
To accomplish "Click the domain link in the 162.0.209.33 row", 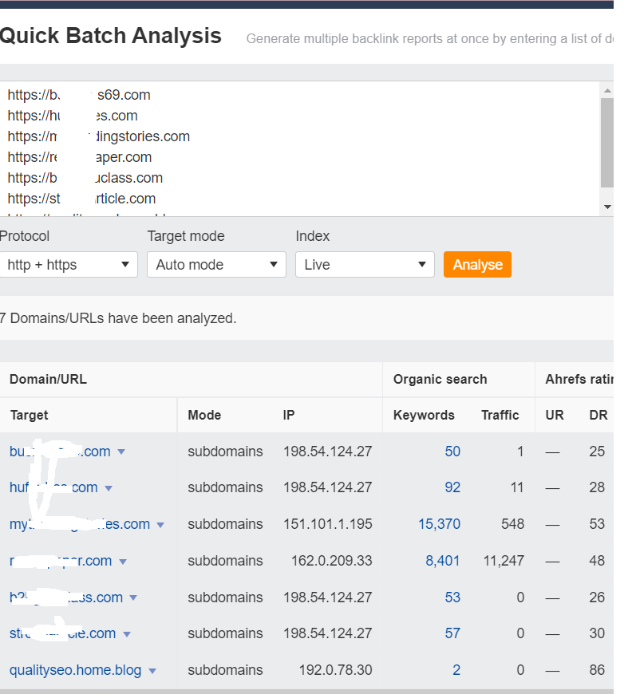I will pos(61,561).
